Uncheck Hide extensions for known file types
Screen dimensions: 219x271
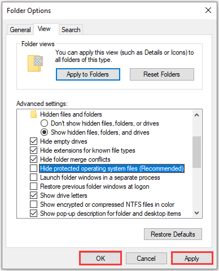pos(33,150)
